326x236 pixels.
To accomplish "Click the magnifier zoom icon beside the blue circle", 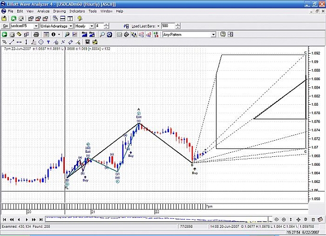I will (102, 34).
